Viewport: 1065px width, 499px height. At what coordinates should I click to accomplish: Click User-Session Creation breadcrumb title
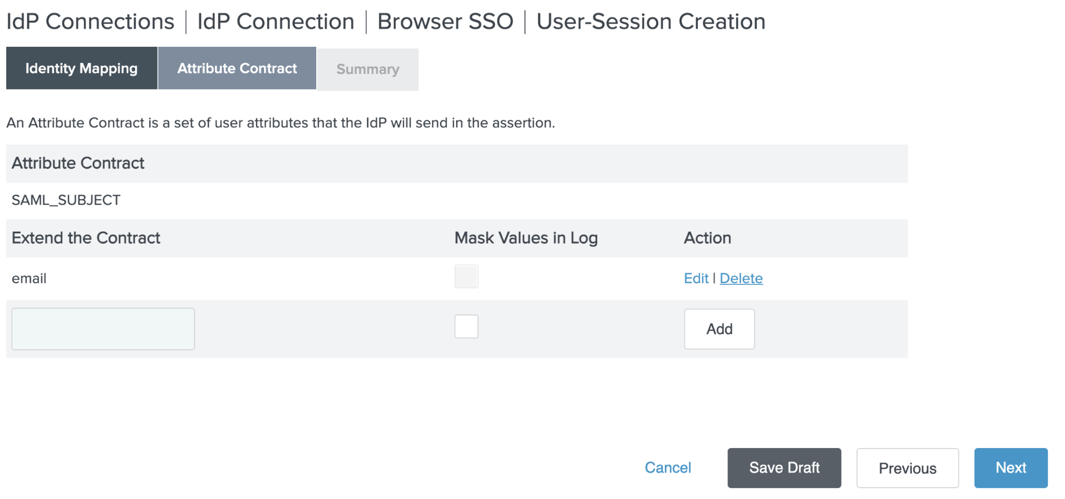coord(650,21)
